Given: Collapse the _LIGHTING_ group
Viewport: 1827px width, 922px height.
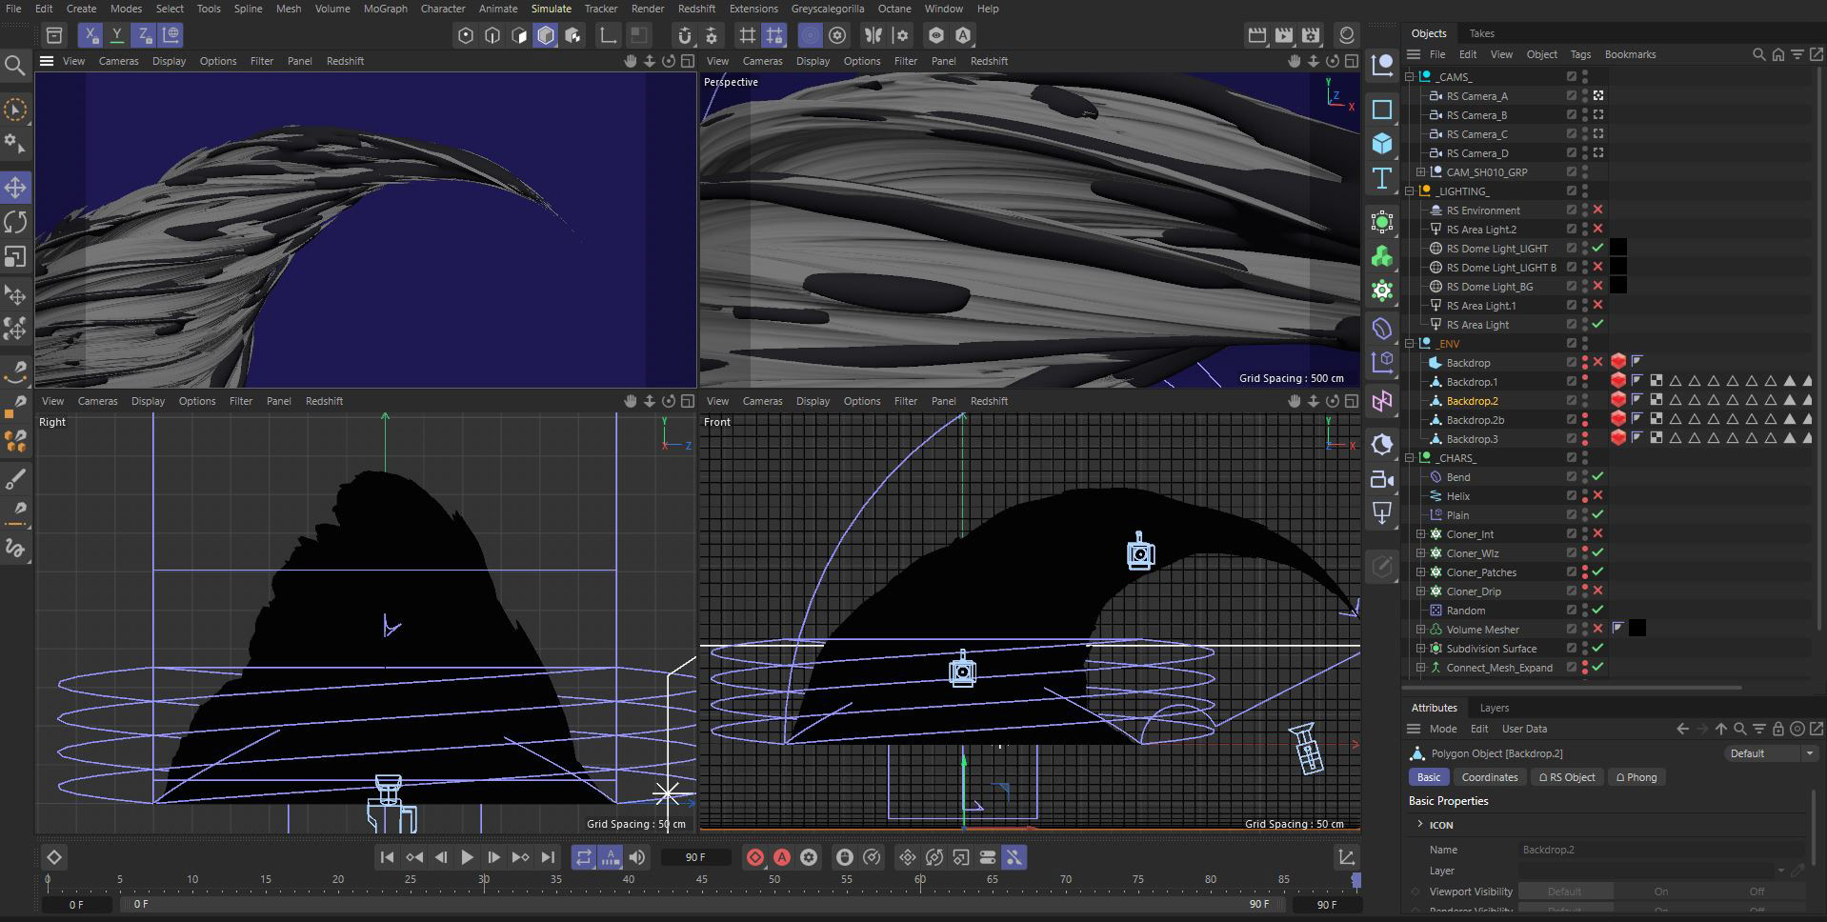Looking at the screenshot, I should [x=1410, y=190].
